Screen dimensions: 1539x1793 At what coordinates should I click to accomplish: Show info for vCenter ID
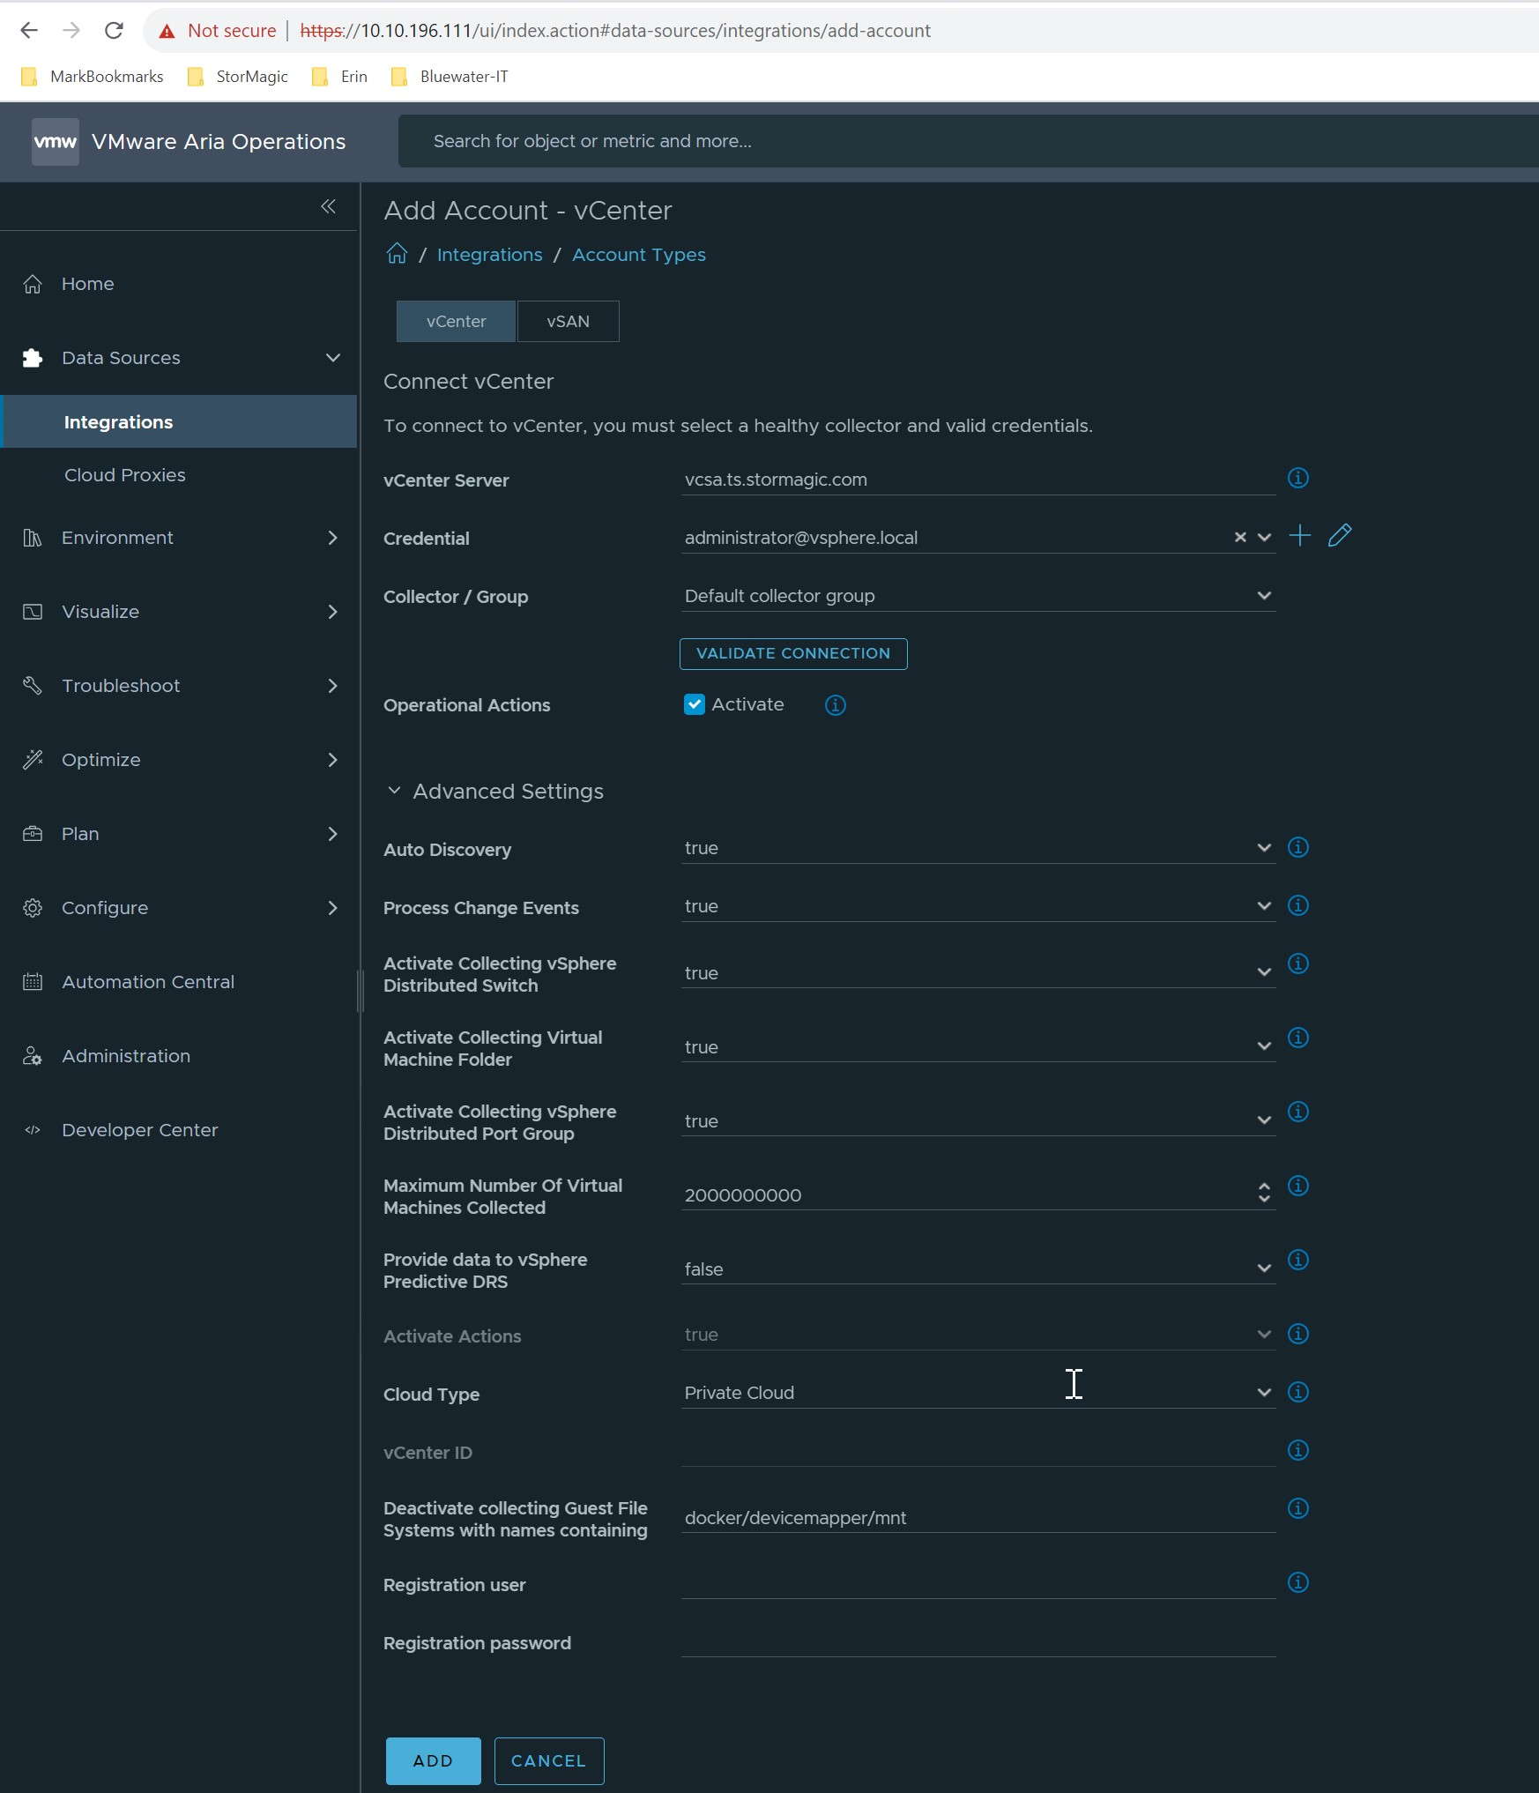point(1297,1450)
